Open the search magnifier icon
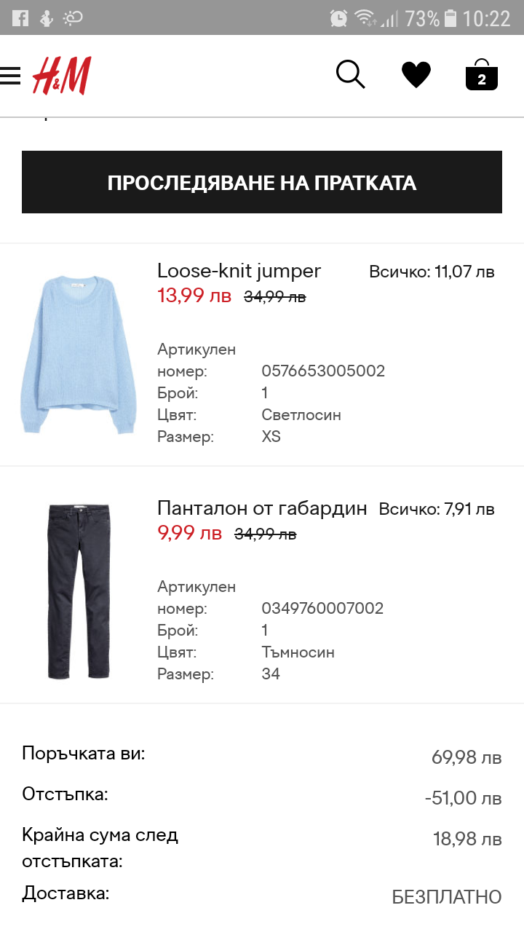The width and height of the screenshot is (524, 932). tap(350, 74)
